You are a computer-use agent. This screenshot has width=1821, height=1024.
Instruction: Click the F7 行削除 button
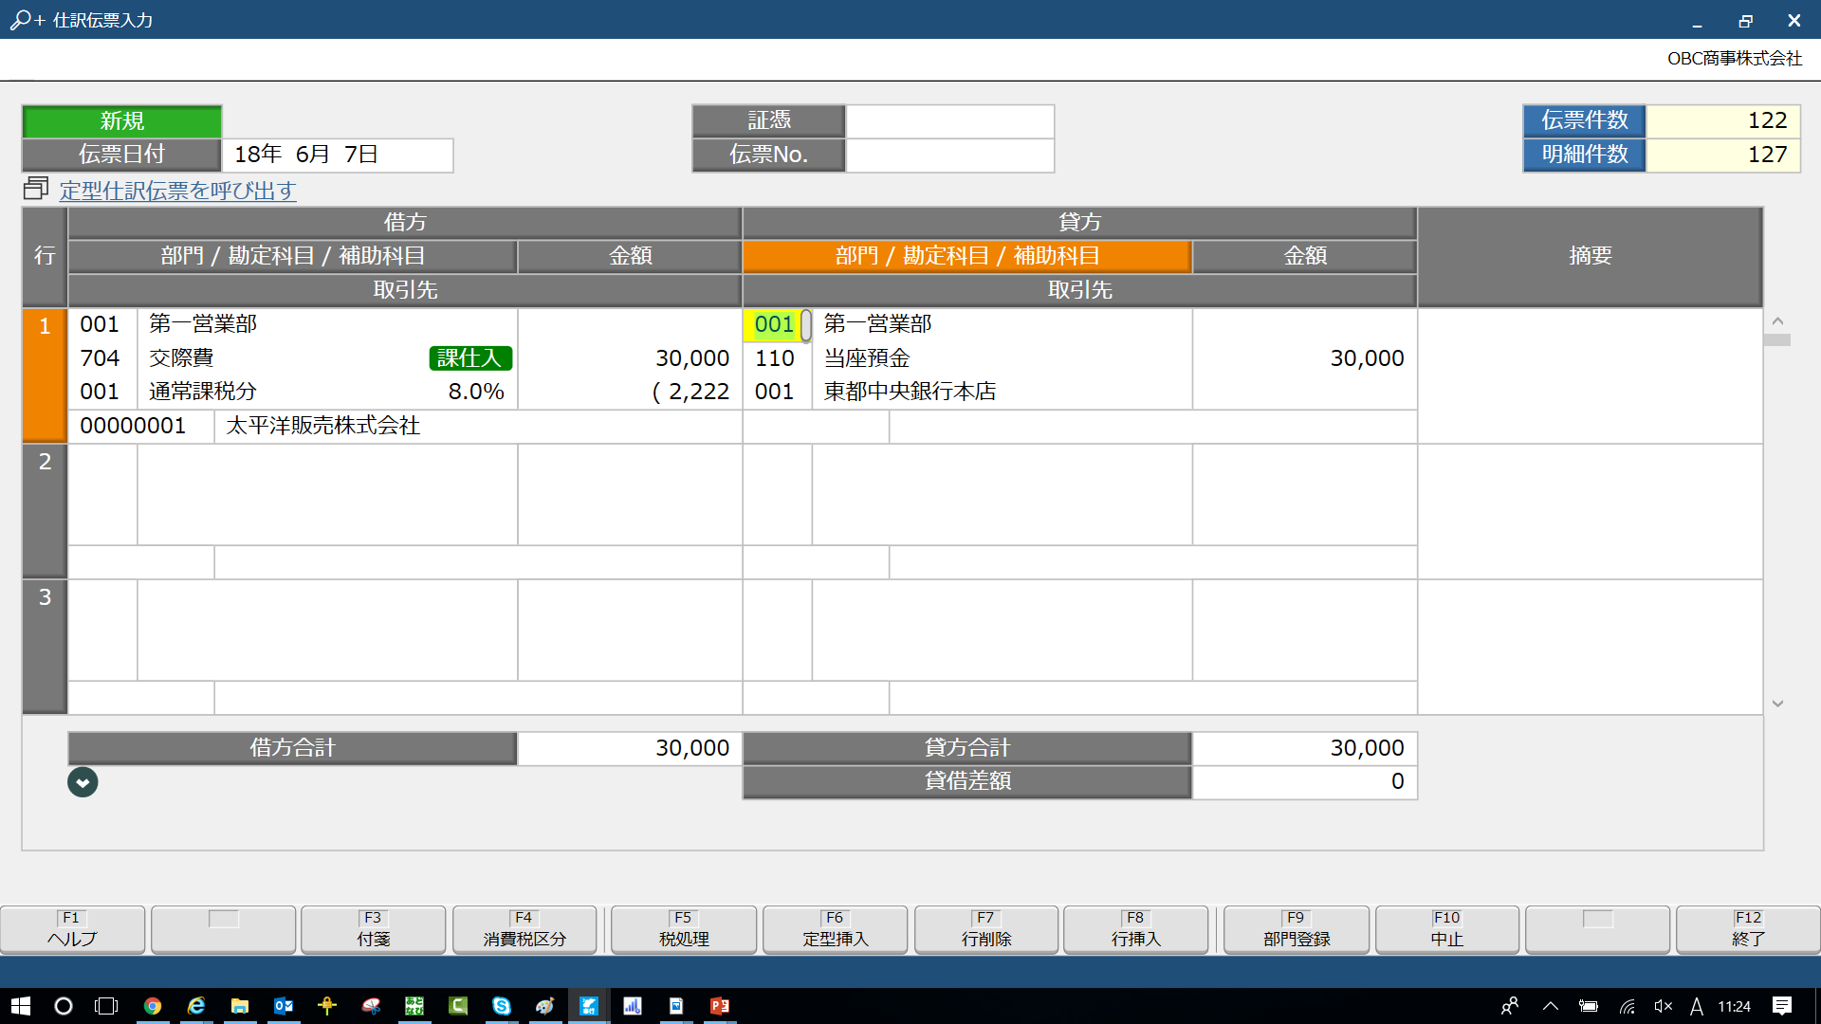(986, 929)
